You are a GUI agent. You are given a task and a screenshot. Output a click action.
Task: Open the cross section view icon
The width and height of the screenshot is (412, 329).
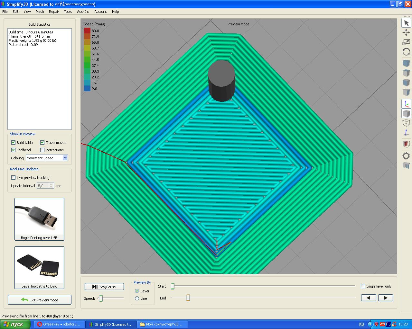click(x=406, y=144)
